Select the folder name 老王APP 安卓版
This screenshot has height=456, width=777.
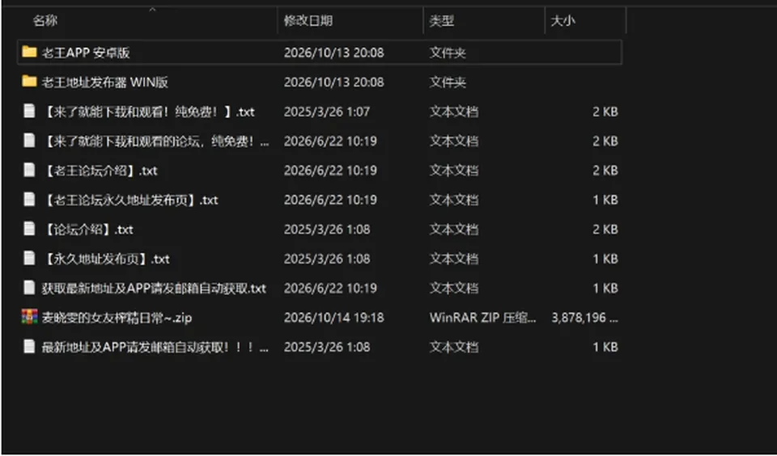[x=86, y=53]
